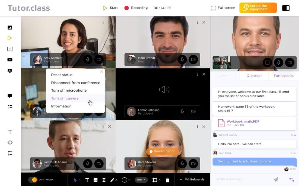Image resolution: width=299 pixels, height=186 pixels.
Task: Select the text T sidebar icon
Action: [10, 132]
